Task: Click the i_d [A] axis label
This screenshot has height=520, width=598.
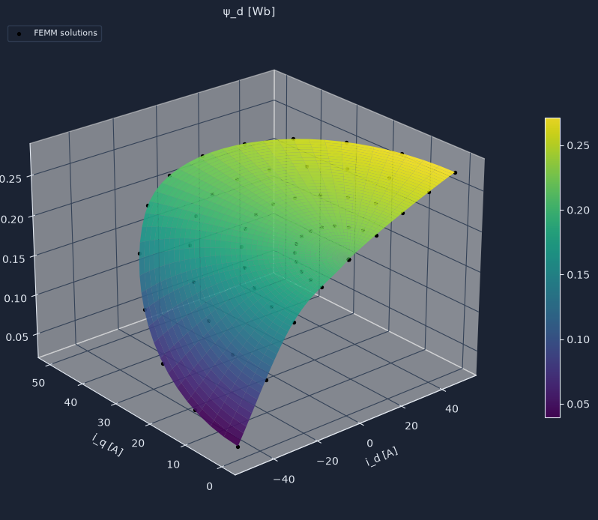Action: 381,456
